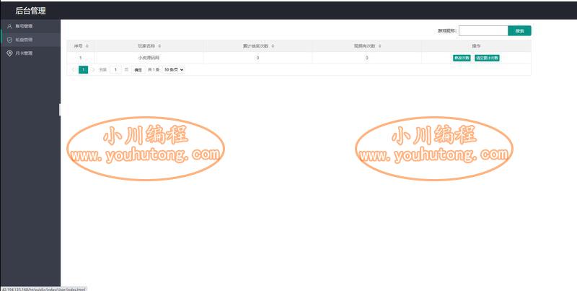Sort by 现拥有次数 column arrows
This screenshot has width=577, height=291.
379,46
